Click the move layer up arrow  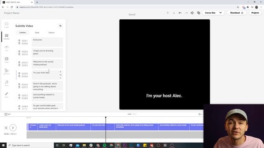tap(168, 13)
